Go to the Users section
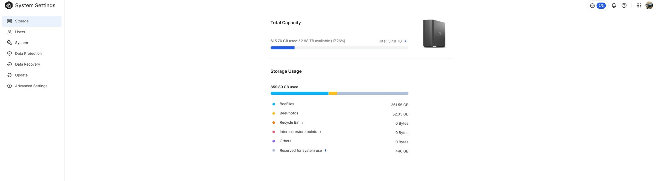The image size is (657, 181). [x=20, y=32]
